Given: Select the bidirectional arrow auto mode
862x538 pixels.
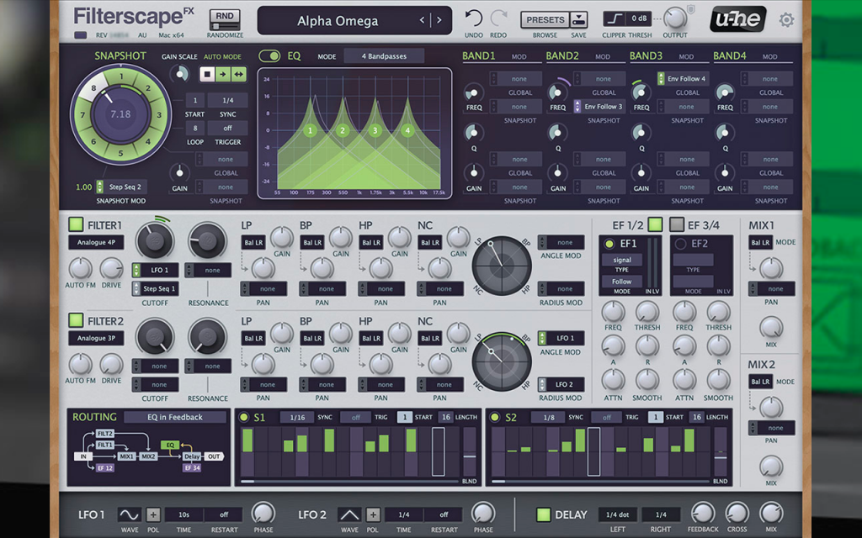Looking at the screenshot, I should click(x=238, y=74).
